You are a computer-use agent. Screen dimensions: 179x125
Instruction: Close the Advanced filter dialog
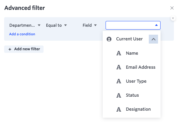[172, 8]
